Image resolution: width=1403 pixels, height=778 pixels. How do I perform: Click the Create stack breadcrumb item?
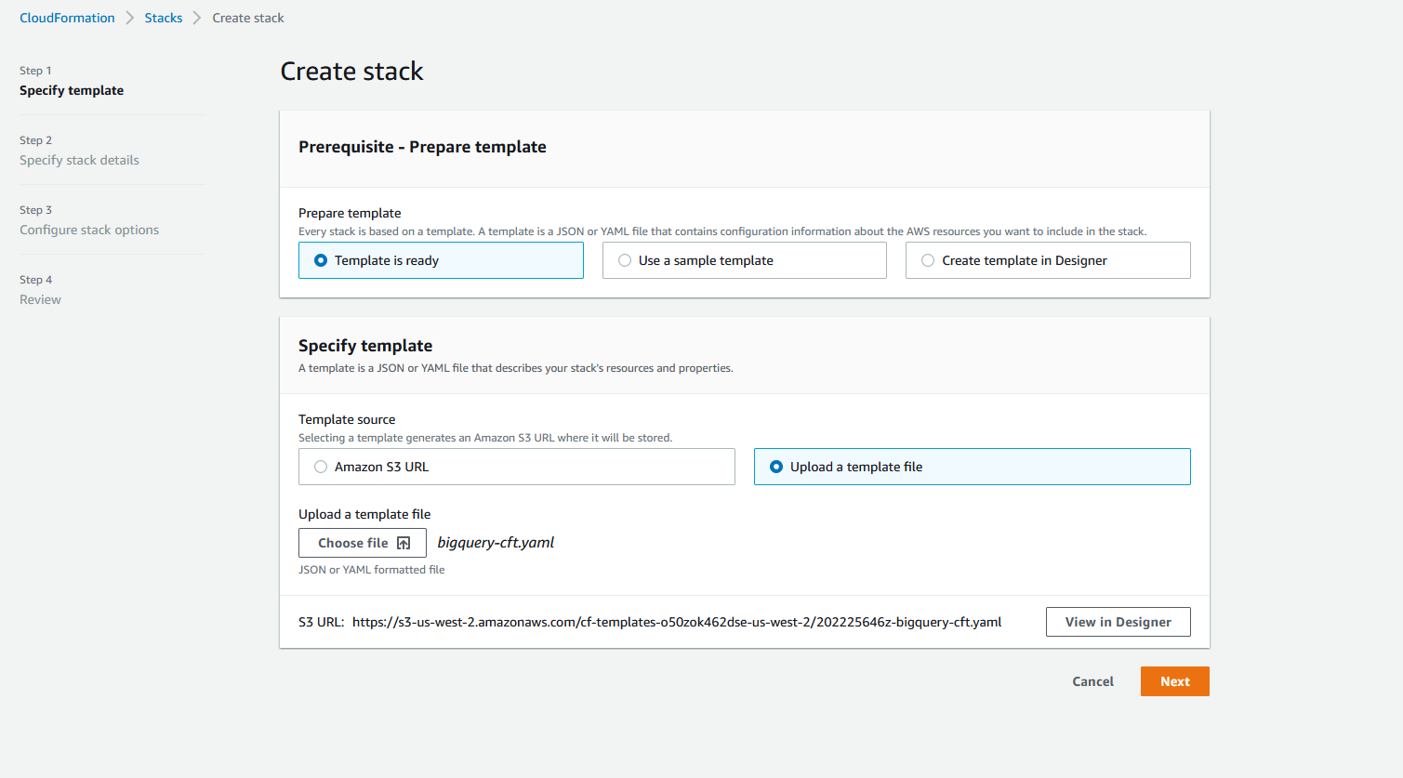247,17
